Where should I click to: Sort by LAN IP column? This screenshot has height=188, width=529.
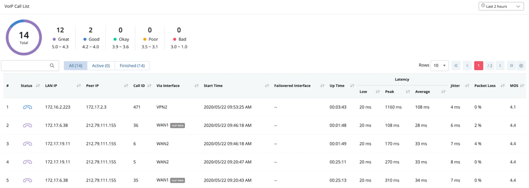pyautogui.click(x=79, y=86)
